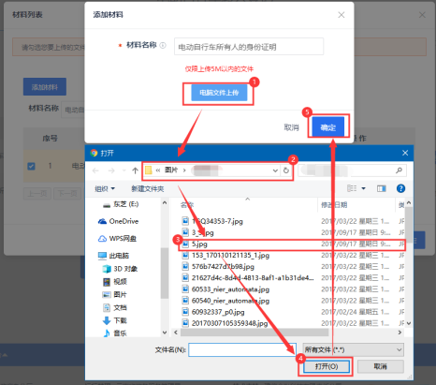The height and width of the screenshot is (385, 436).
Task: Click the refresh icon in the address bar
Action: 286,170
